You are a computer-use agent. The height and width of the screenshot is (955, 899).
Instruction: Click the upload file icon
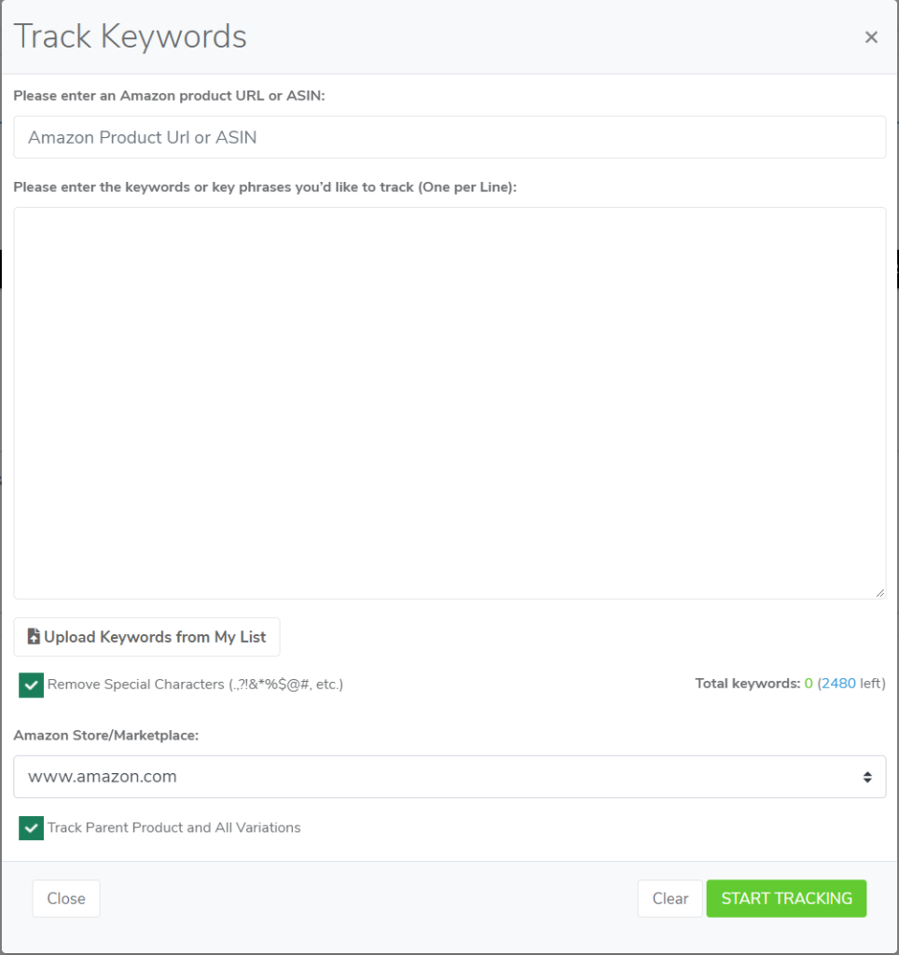click(x=34, y=637)
